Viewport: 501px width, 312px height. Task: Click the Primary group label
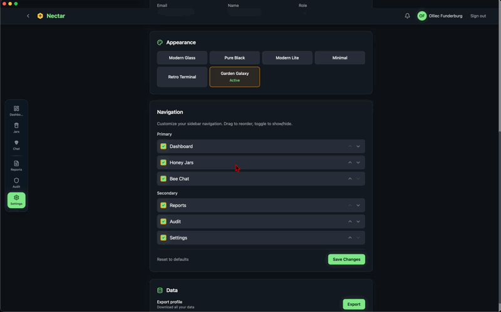click(x=164, y=134)
